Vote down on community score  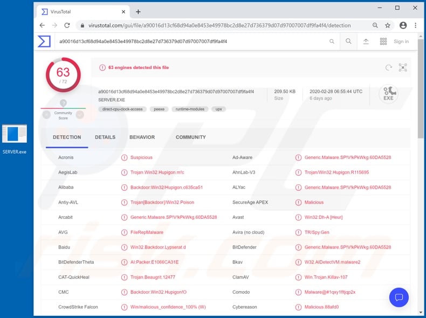pyautogui.click(x=46, y=114)
